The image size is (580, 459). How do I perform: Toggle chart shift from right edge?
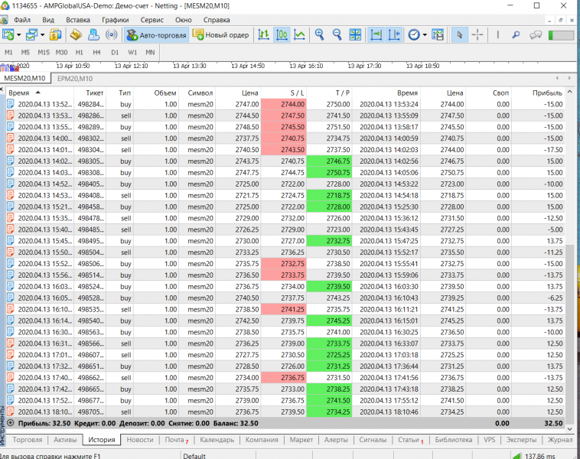point(394,34)
